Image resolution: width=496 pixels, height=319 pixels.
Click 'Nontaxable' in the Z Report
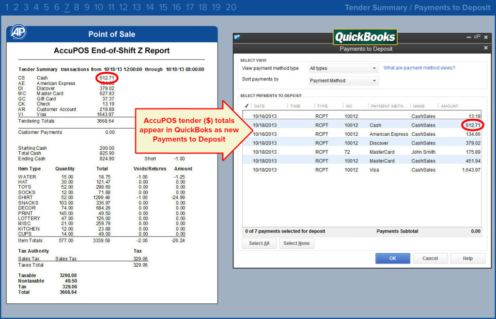pyautogui.click(x=31, y=281)
